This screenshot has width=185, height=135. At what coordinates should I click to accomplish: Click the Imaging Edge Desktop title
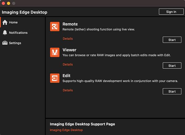pyautogui.click(x=25, y=12)
